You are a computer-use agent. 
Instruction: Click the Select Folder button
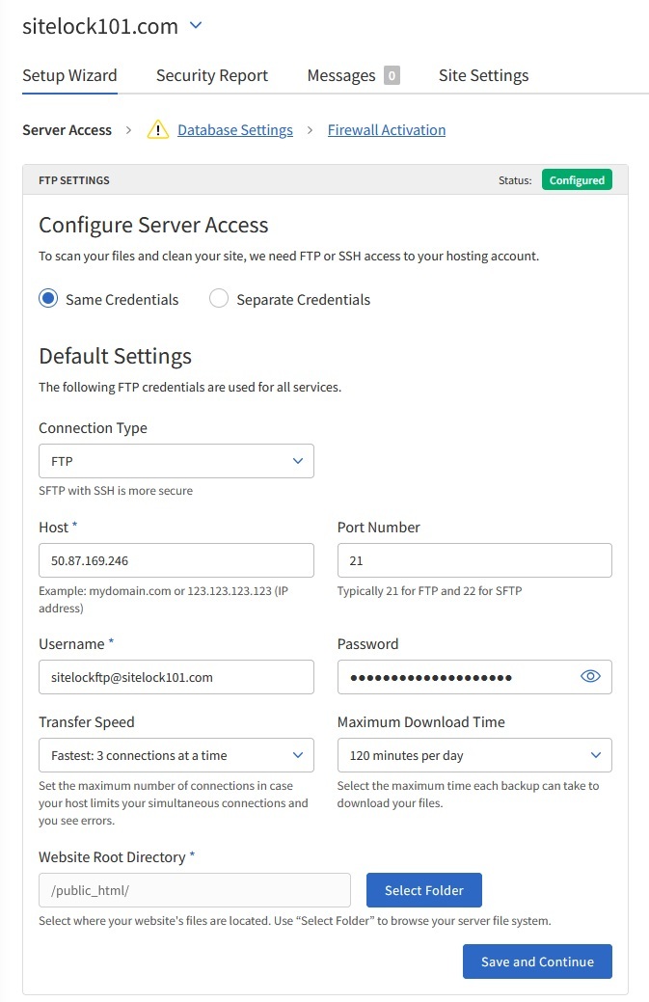click(x=423, y=890)
